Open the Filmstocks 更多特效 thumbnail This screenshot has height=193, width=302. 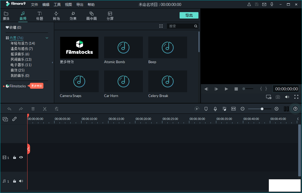click(x=79, y=48)
